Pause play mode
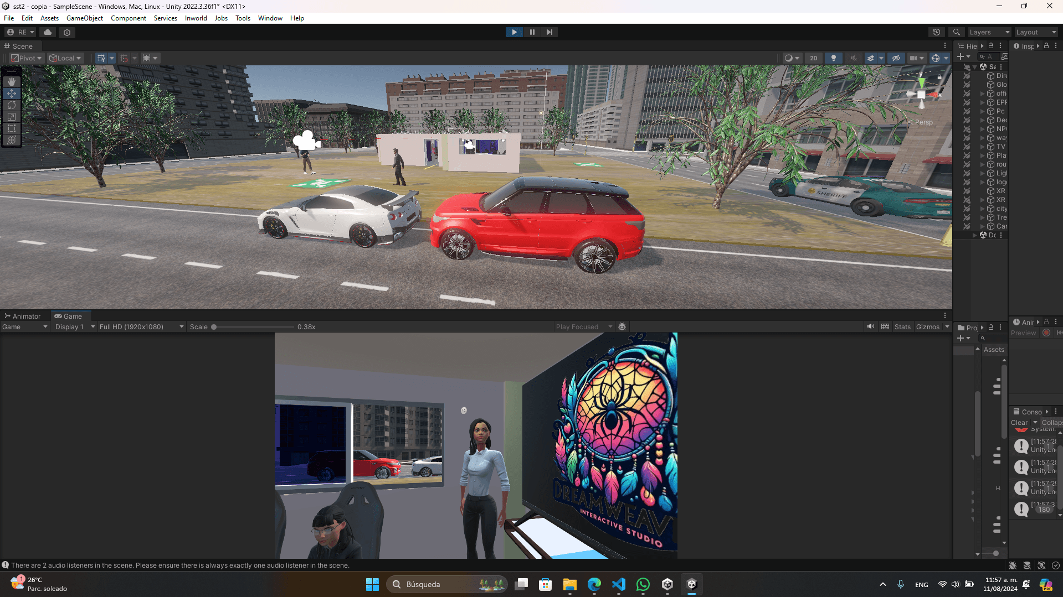Screen dimensions: 1063x597 [x=532, y=32]
